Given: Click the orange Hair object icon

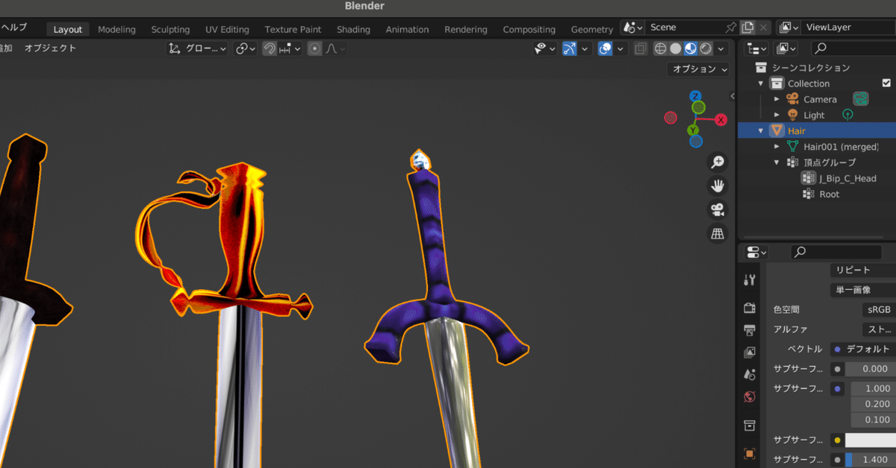Looking at the screenshot, I should click(x=776, y=130).
